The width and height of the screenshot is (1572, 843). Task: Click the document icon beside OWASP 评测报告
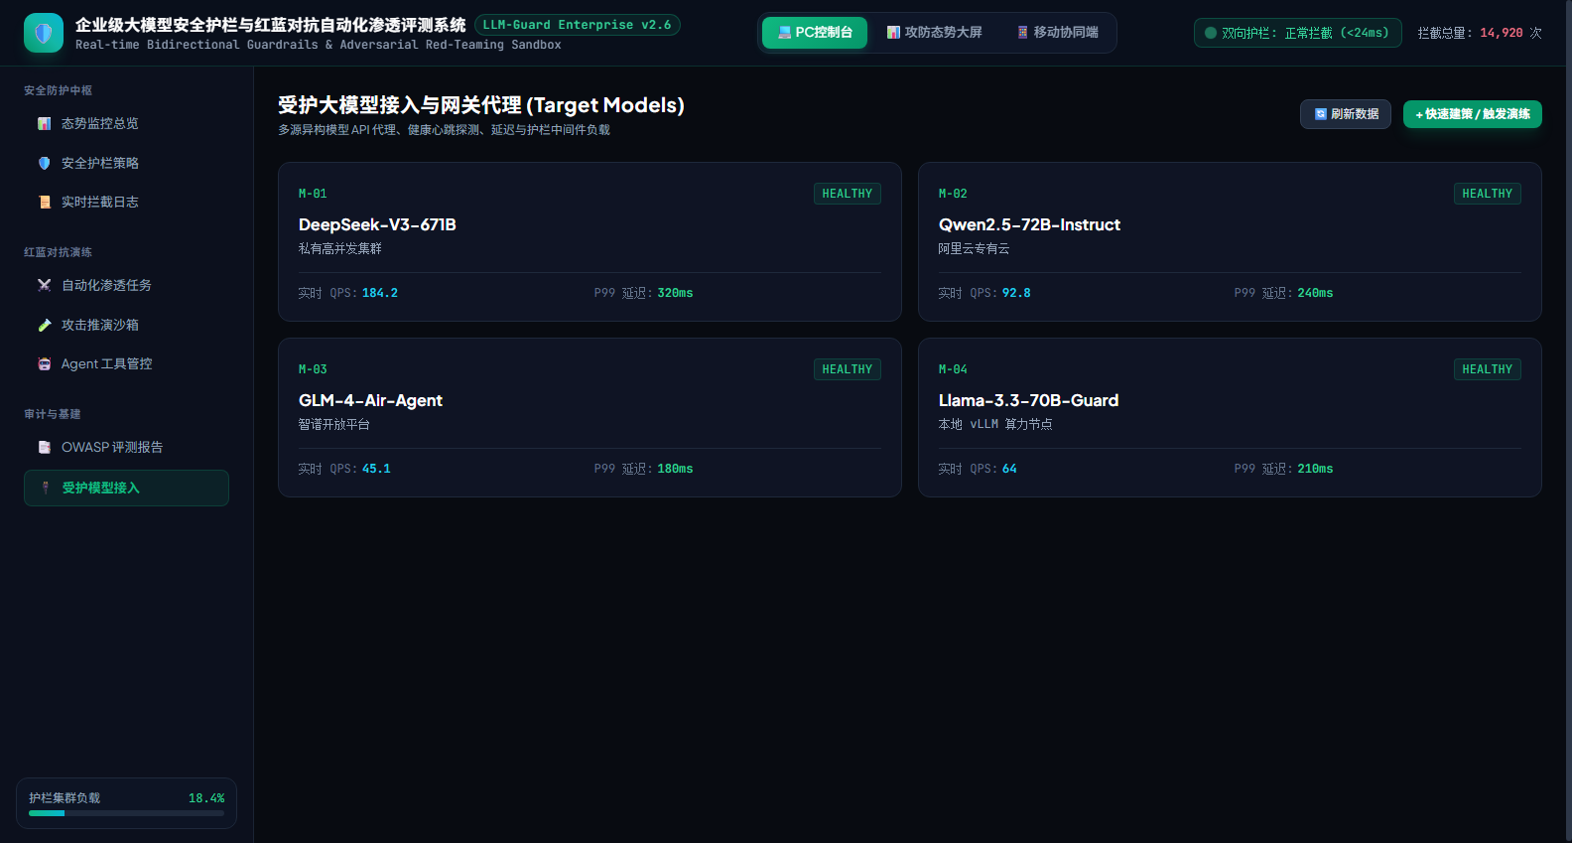tap(45, 448)
